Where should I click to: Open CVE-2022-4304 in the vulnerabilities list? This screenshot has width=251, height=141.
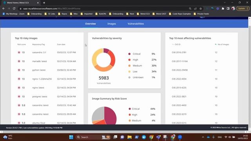179,79
